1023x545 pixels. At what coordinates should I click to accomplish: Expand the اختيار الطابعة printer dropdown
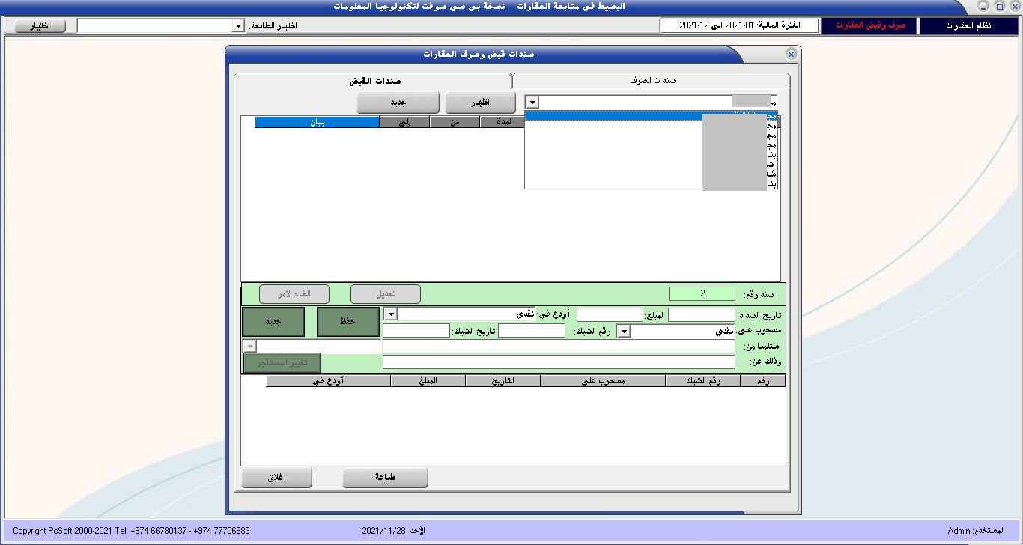tap(238, 26)
